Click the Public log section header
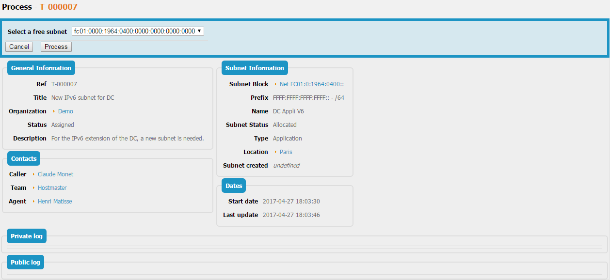This screenshot has width=610, height=280. pyautogui.click(x=26, y=263)
